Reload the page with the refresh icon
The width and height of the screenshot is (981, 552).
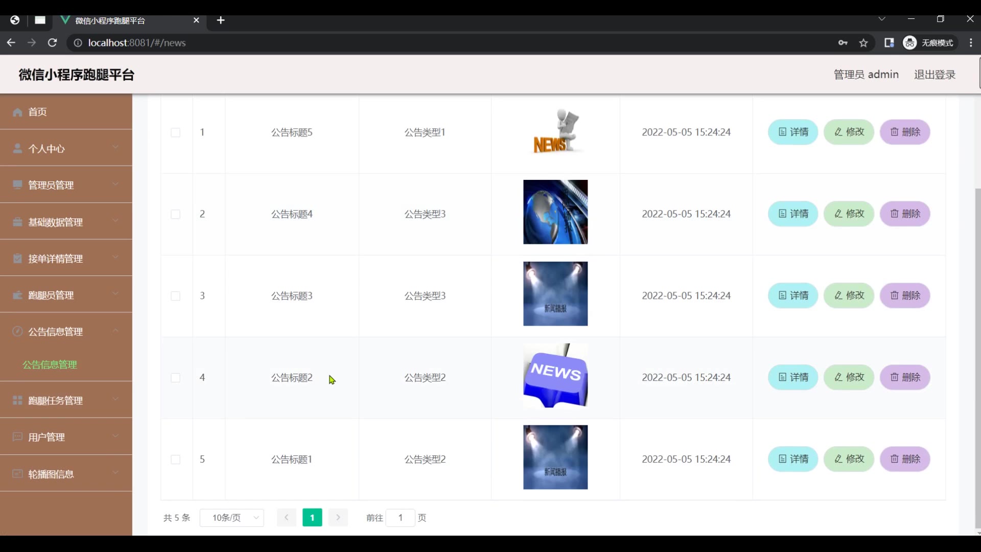52,43
